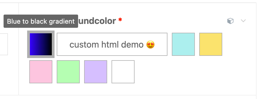The image size is (262, 99).
Task: Click empty area right of the white swatch
Action: pyautogui.click(x=184, y=72)
